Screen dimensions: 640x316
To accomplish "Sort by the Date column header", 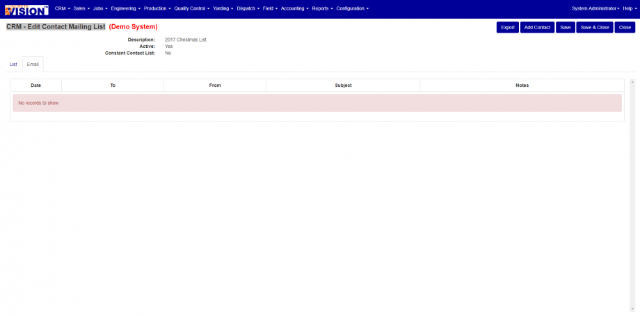I will [x=36, y=85].
